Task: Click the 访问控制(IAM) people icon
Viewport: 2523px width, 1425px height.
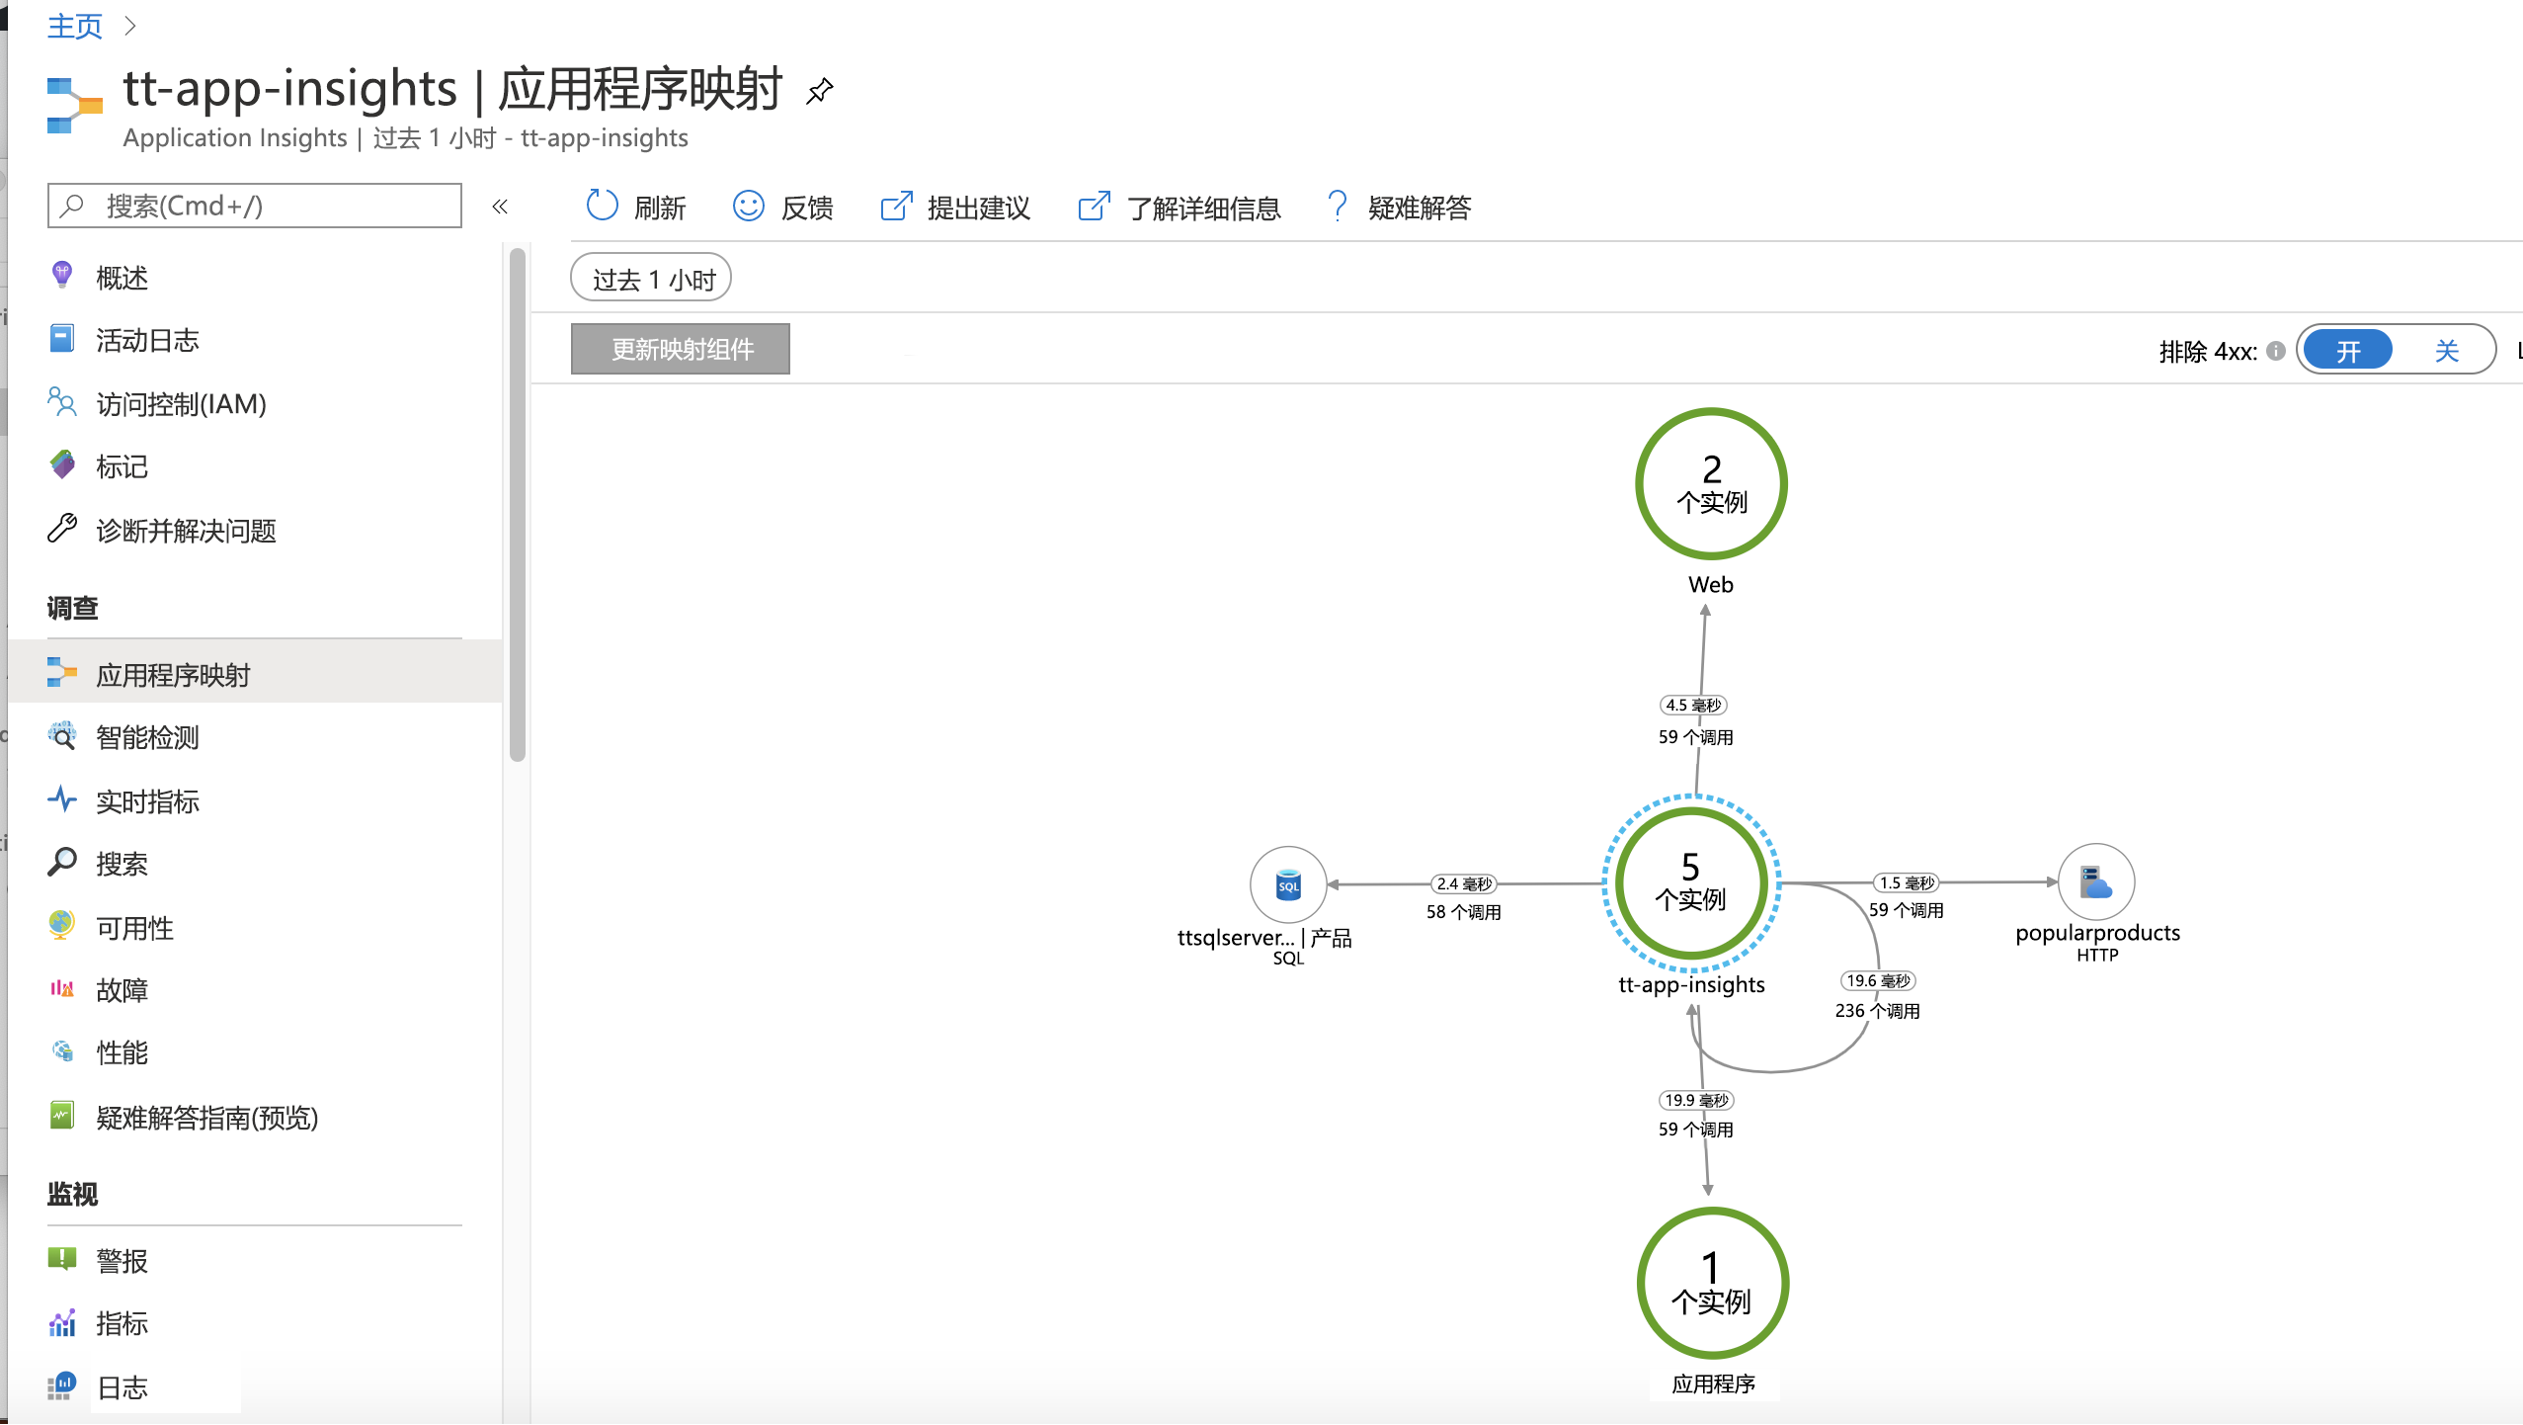Action: (61, 402)
